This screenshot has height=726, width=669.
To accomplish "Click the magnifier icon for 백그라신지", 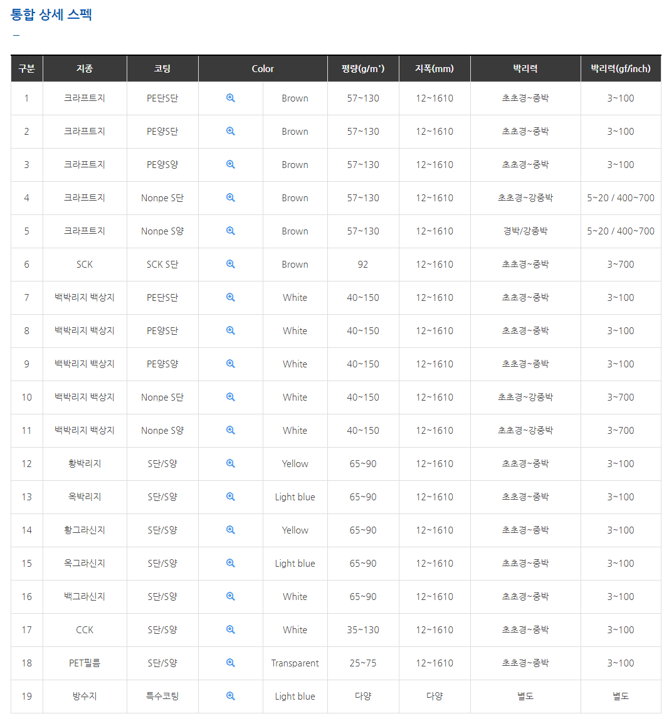I will (x=231, y=596).
